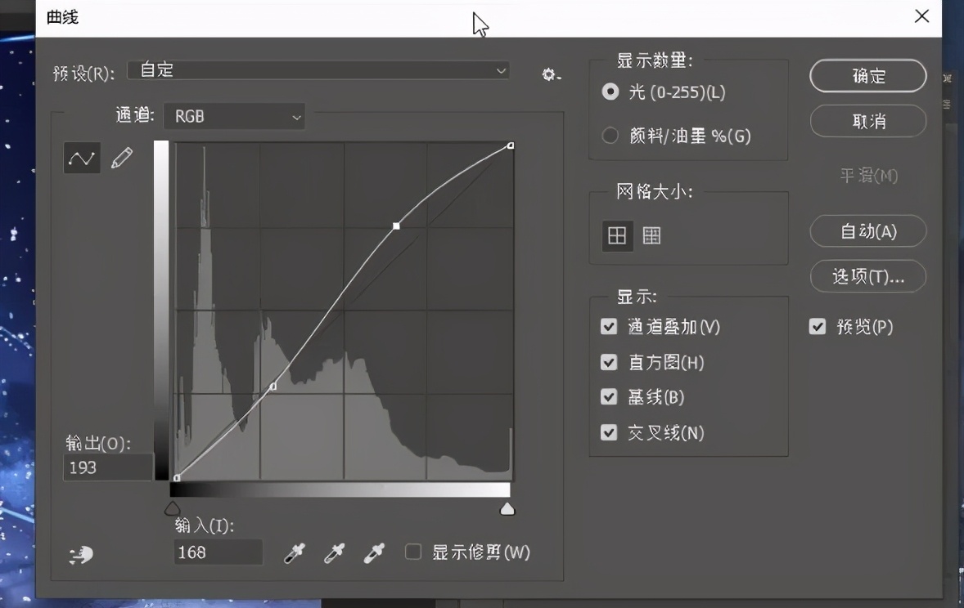
Task: Choose the detailed 10x10 grid icon
Action: point(651,235)
